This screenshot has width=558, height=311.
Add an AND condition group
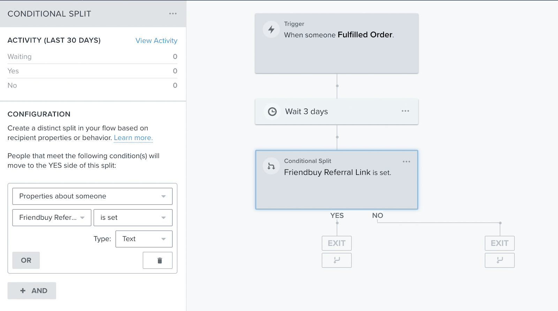point(32,291)
